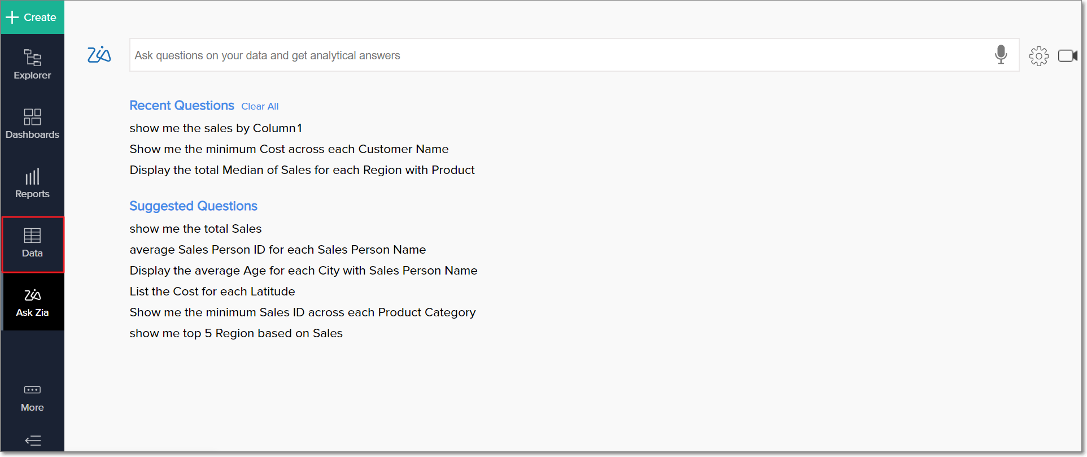Viewport: 1087px width, 457px height.
Task: Open the Data sidebar section
Action: [32, 243]
